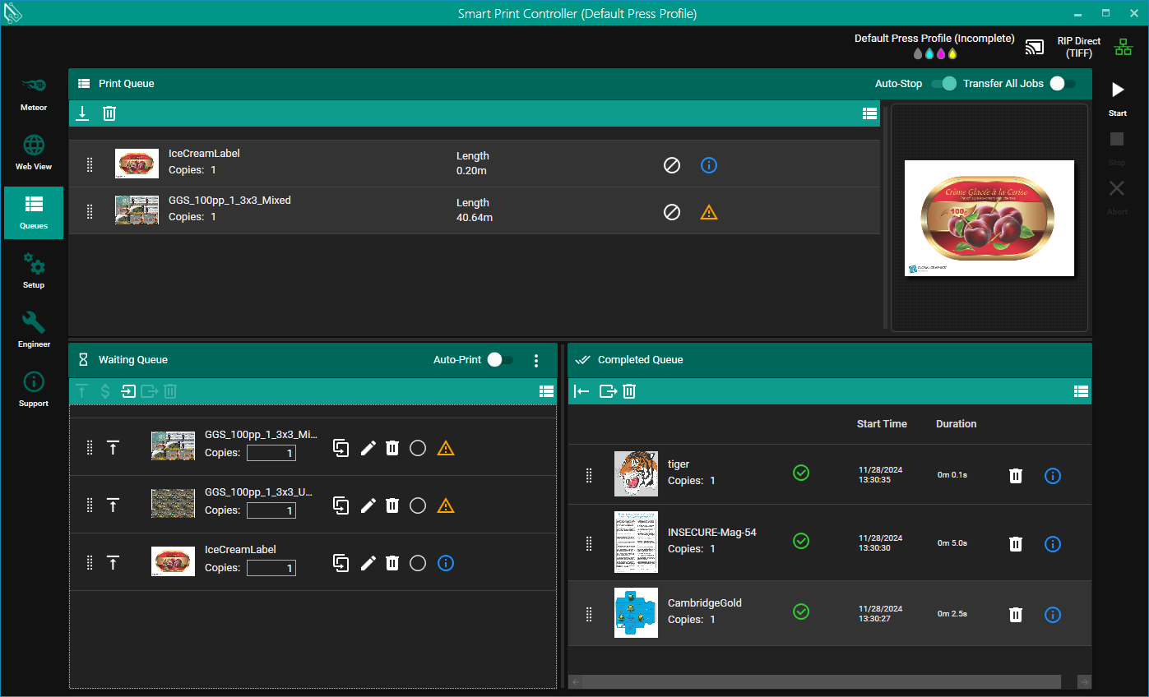Go to the Setup section
This screenshot has height=697, width=1149.
(34, 270)
